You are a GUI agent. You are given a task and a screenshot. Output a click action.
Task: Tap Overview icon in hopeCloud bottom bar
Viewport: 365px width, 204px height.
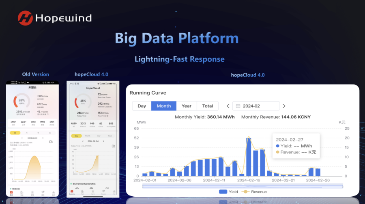tap(72, 192)
